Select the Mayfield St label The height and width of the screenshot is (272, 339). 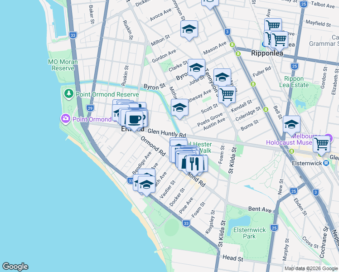(x=318, y=23)
